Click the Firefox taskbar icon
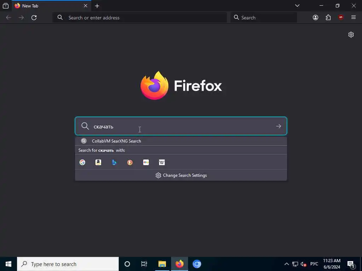Image resolution: width=362 pixels, height=271 pixels. click(180, 264)
